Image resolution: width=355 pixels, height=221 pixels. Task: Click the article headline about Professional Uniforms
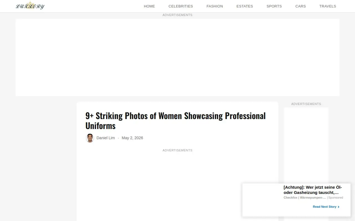(176, 120)
